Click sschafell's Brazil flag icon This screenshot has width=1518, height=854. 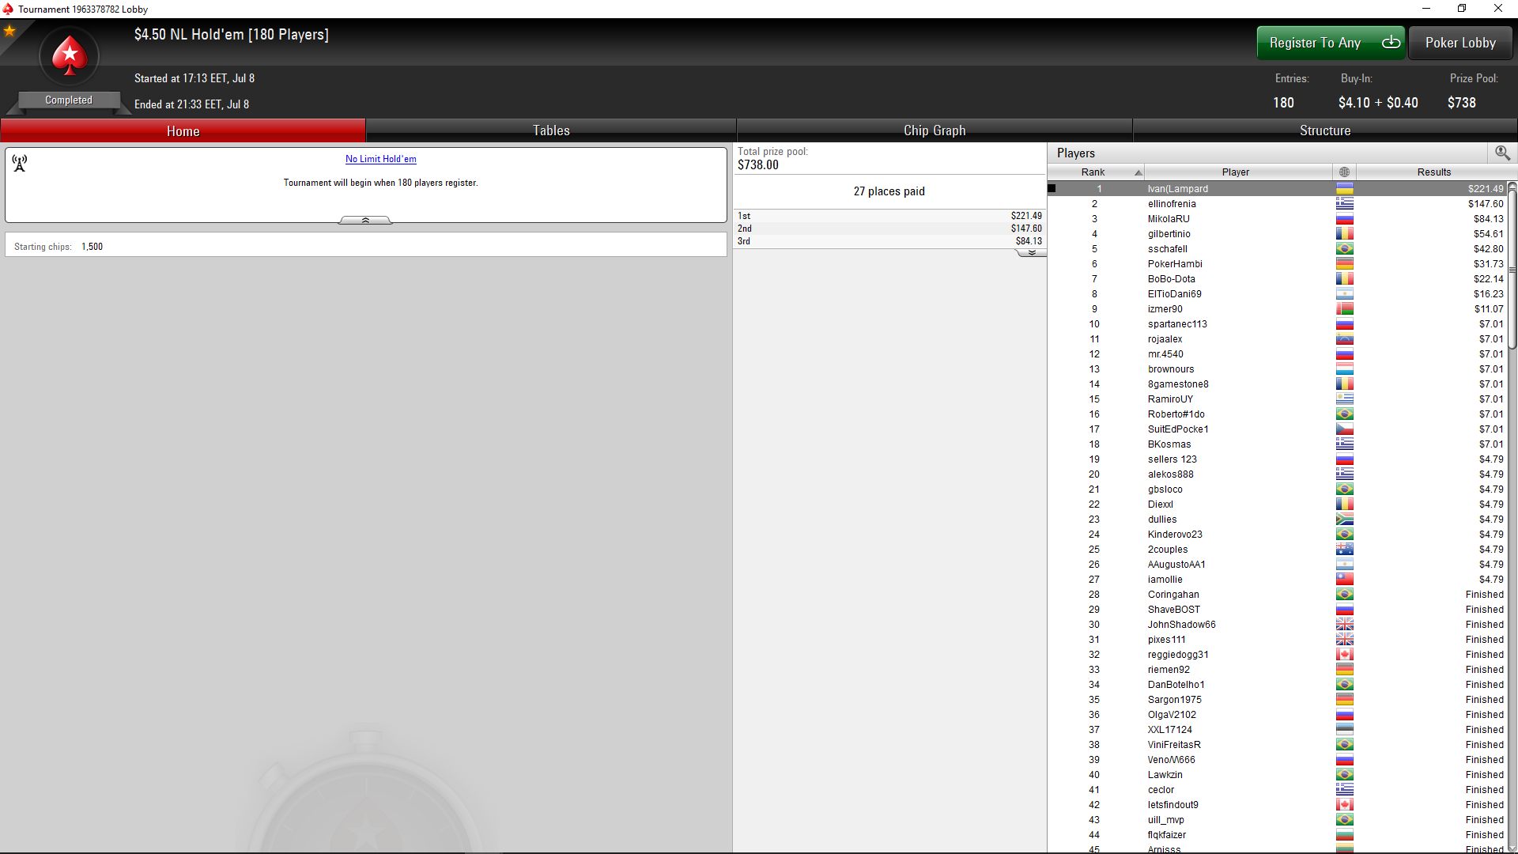point(1344,249)
